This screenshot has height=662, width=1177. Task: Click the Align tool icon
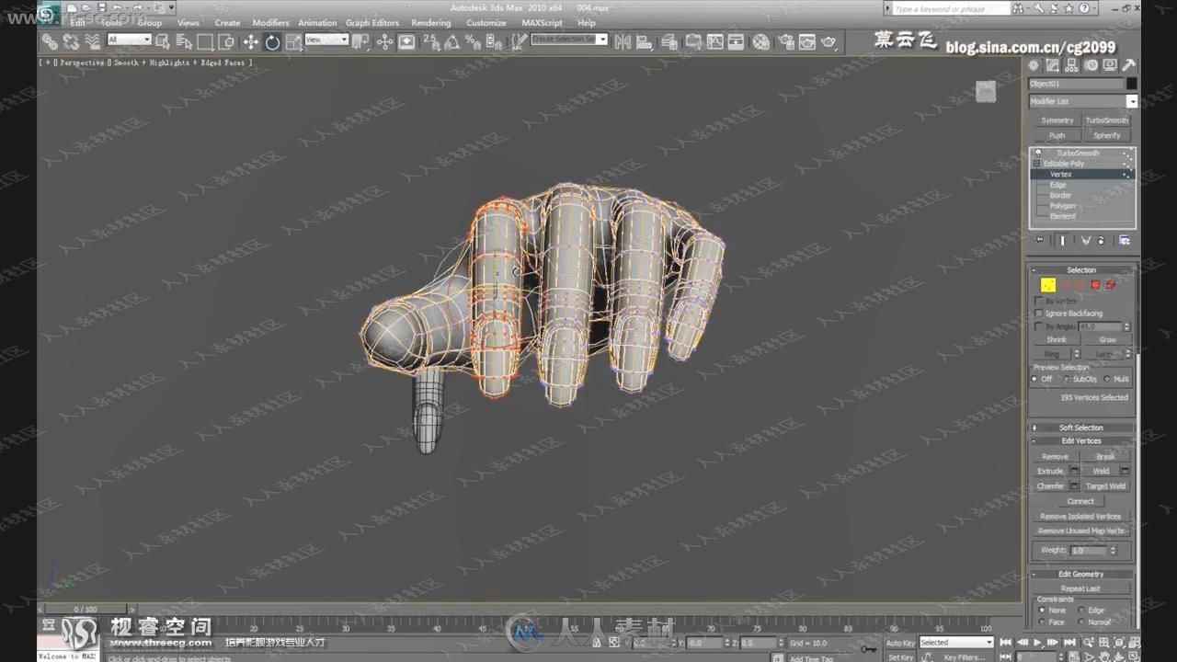click(646, 42)
